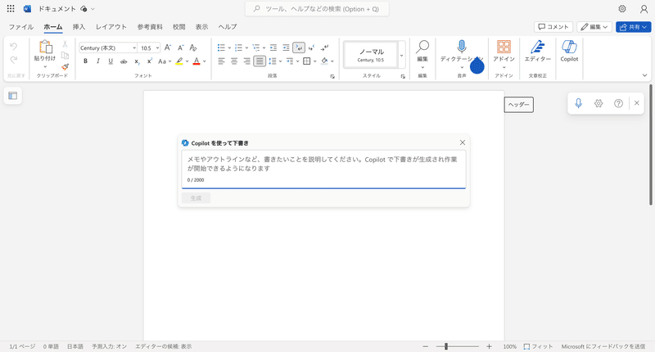The width and height of the screenshot is (655, 352).
Task: Toggle left-to-right text direction button
Action: click(x=299, y=47)
